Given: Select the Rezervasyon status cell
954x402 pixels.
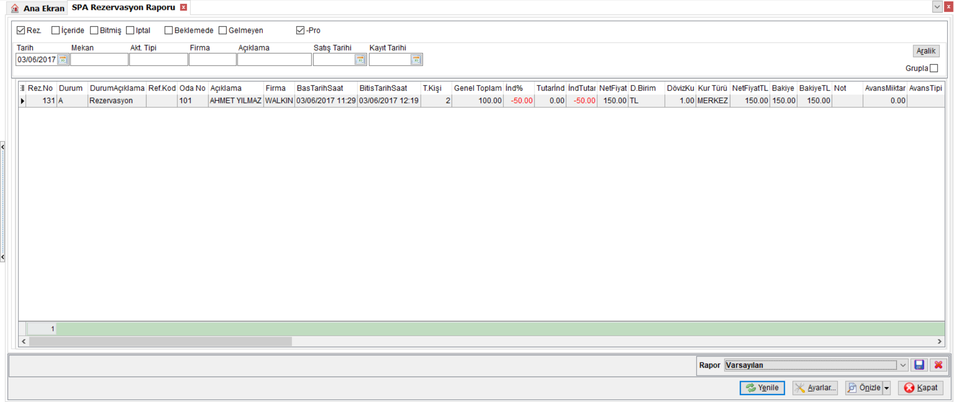Looking at the screenshot, I should (x=117, y=101).
